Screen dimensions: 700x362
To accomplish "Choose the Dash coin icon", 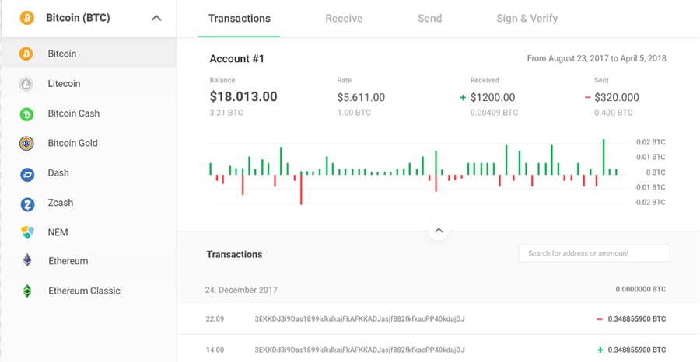I will click(26, 173).
